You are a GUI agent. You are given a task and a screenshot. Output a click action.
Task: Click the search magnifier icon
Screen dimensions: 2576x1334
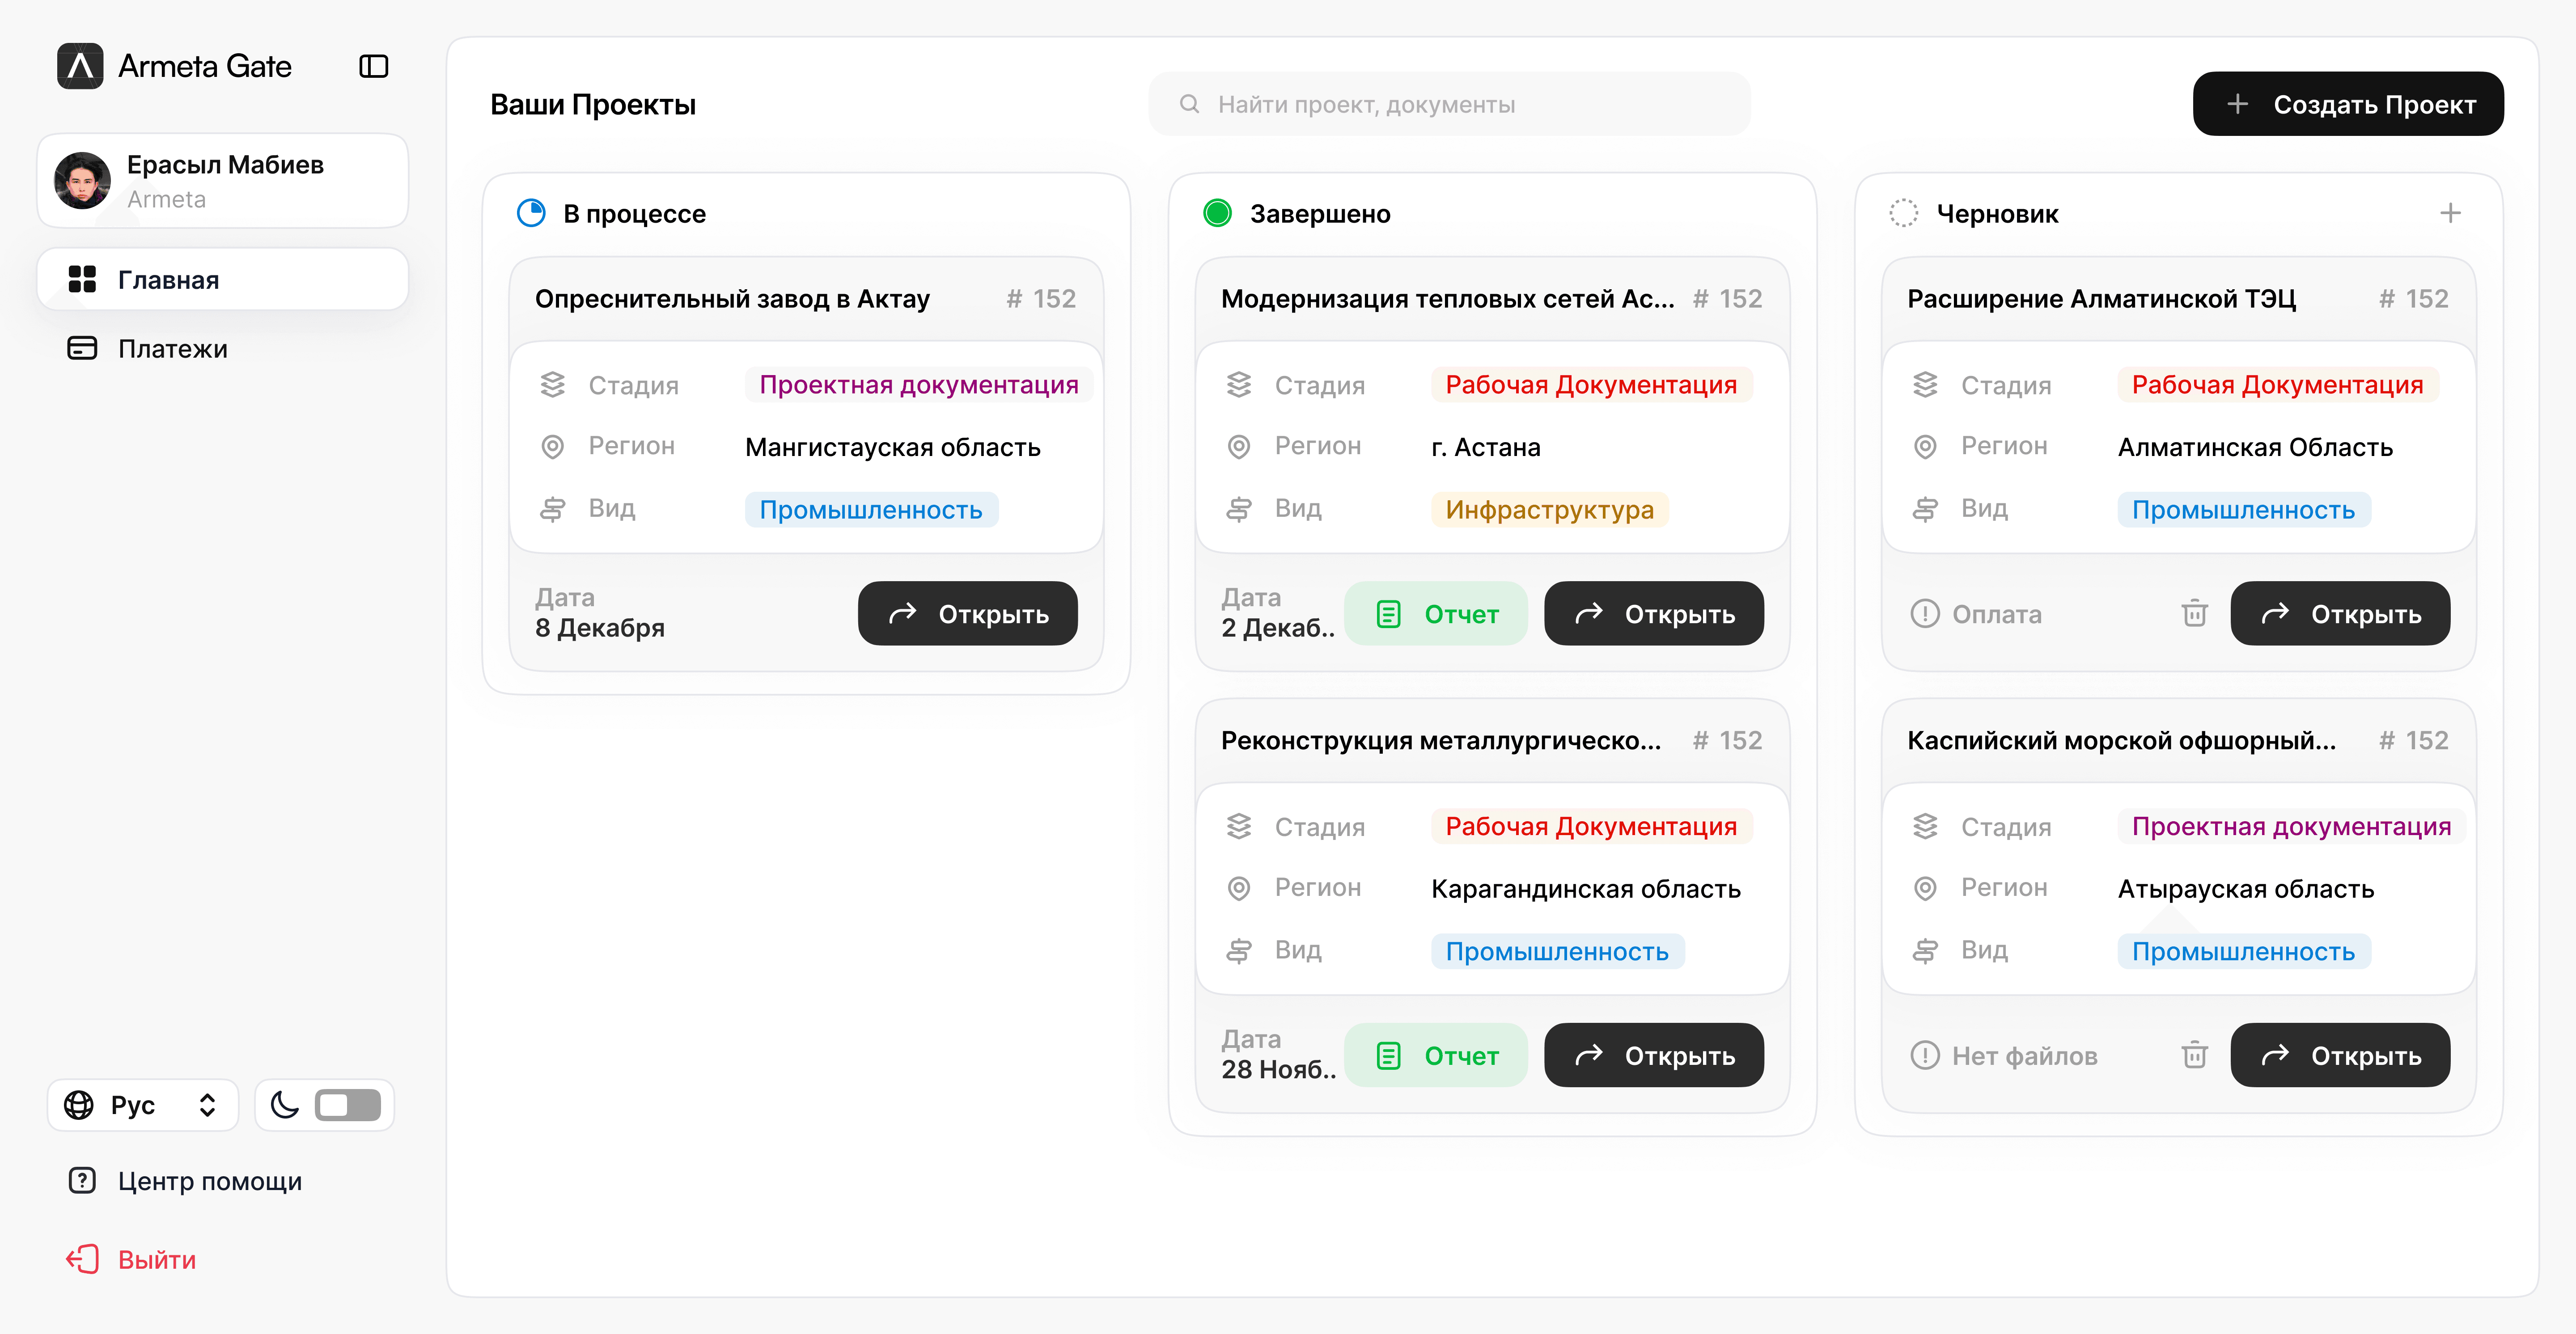[x=1189, y=104]
